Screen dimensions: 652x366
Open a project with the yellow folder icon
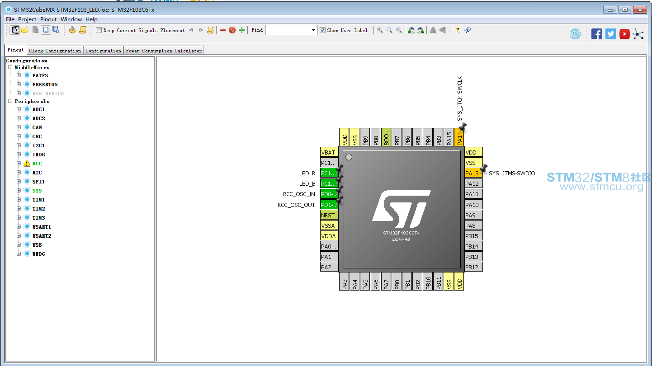click(25, 30)
